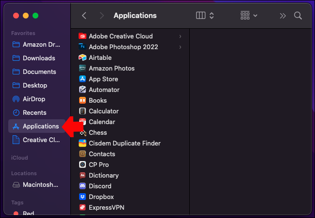315x218 pixels.
Task: Click the Books app icon
Action: pos(83,100)
